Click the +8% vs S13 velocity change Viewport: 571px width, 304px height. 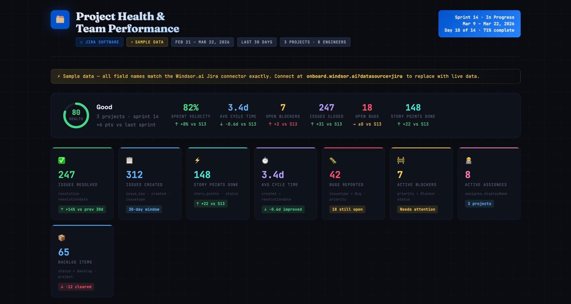191,124
